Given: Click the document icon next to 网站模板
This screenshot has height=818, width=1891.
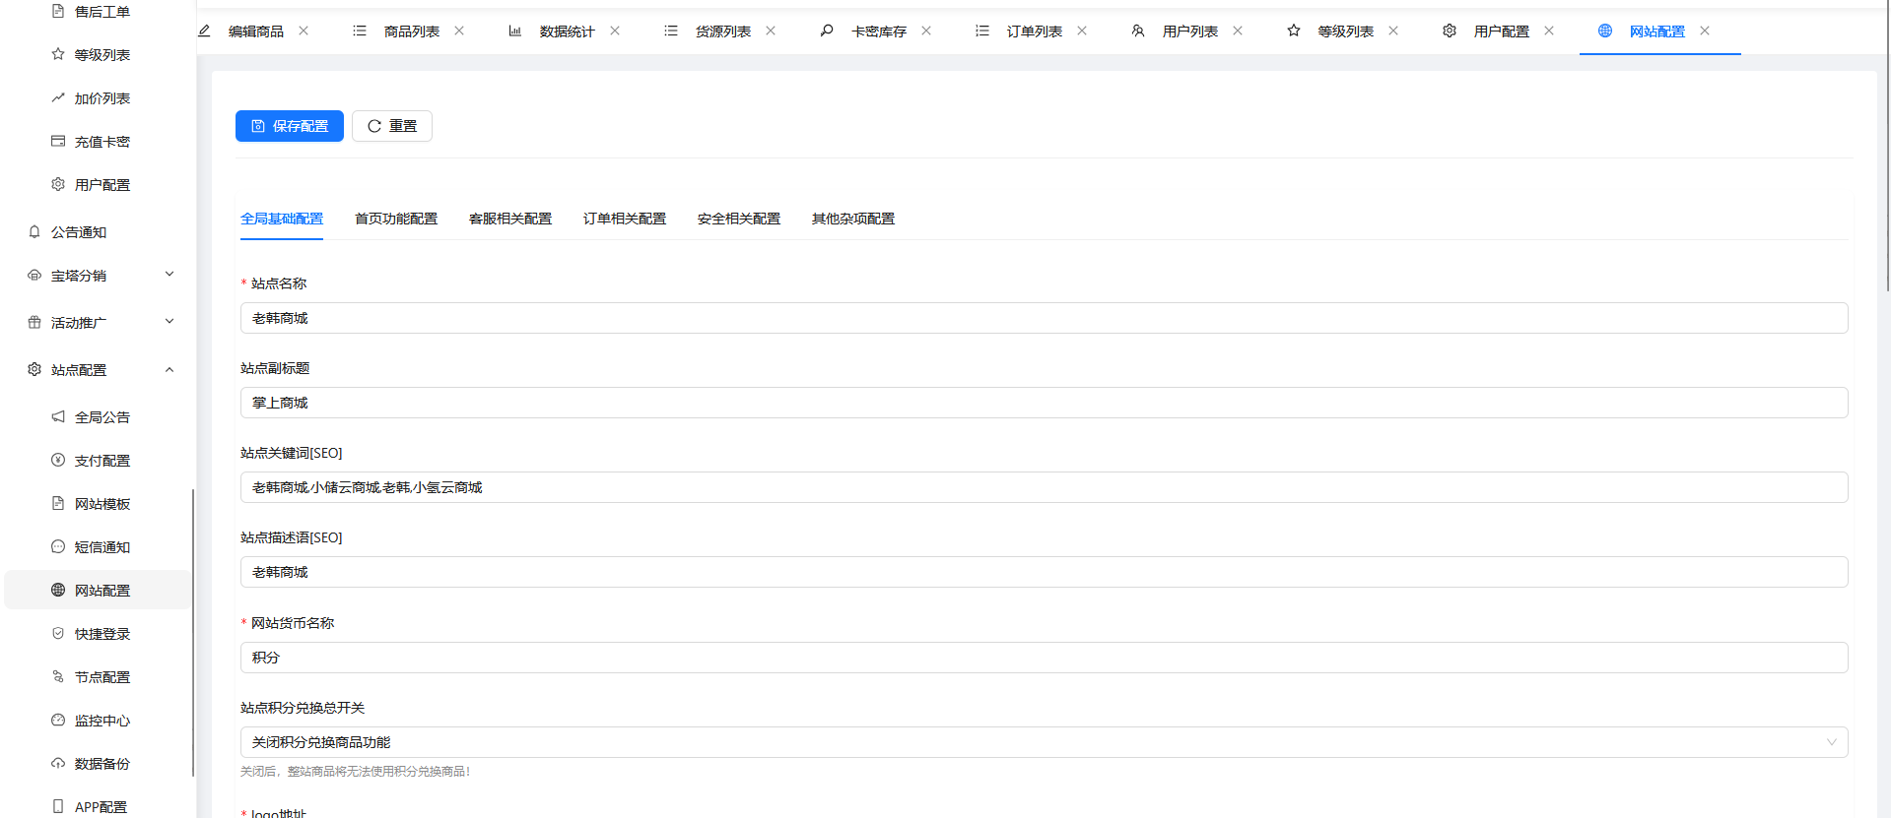Looking at the screenshot, I should pyautogui.click(x=58, y=504).
